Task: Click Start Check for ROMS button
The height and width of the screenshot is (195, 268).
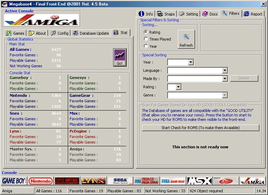Action: point(201,128)
